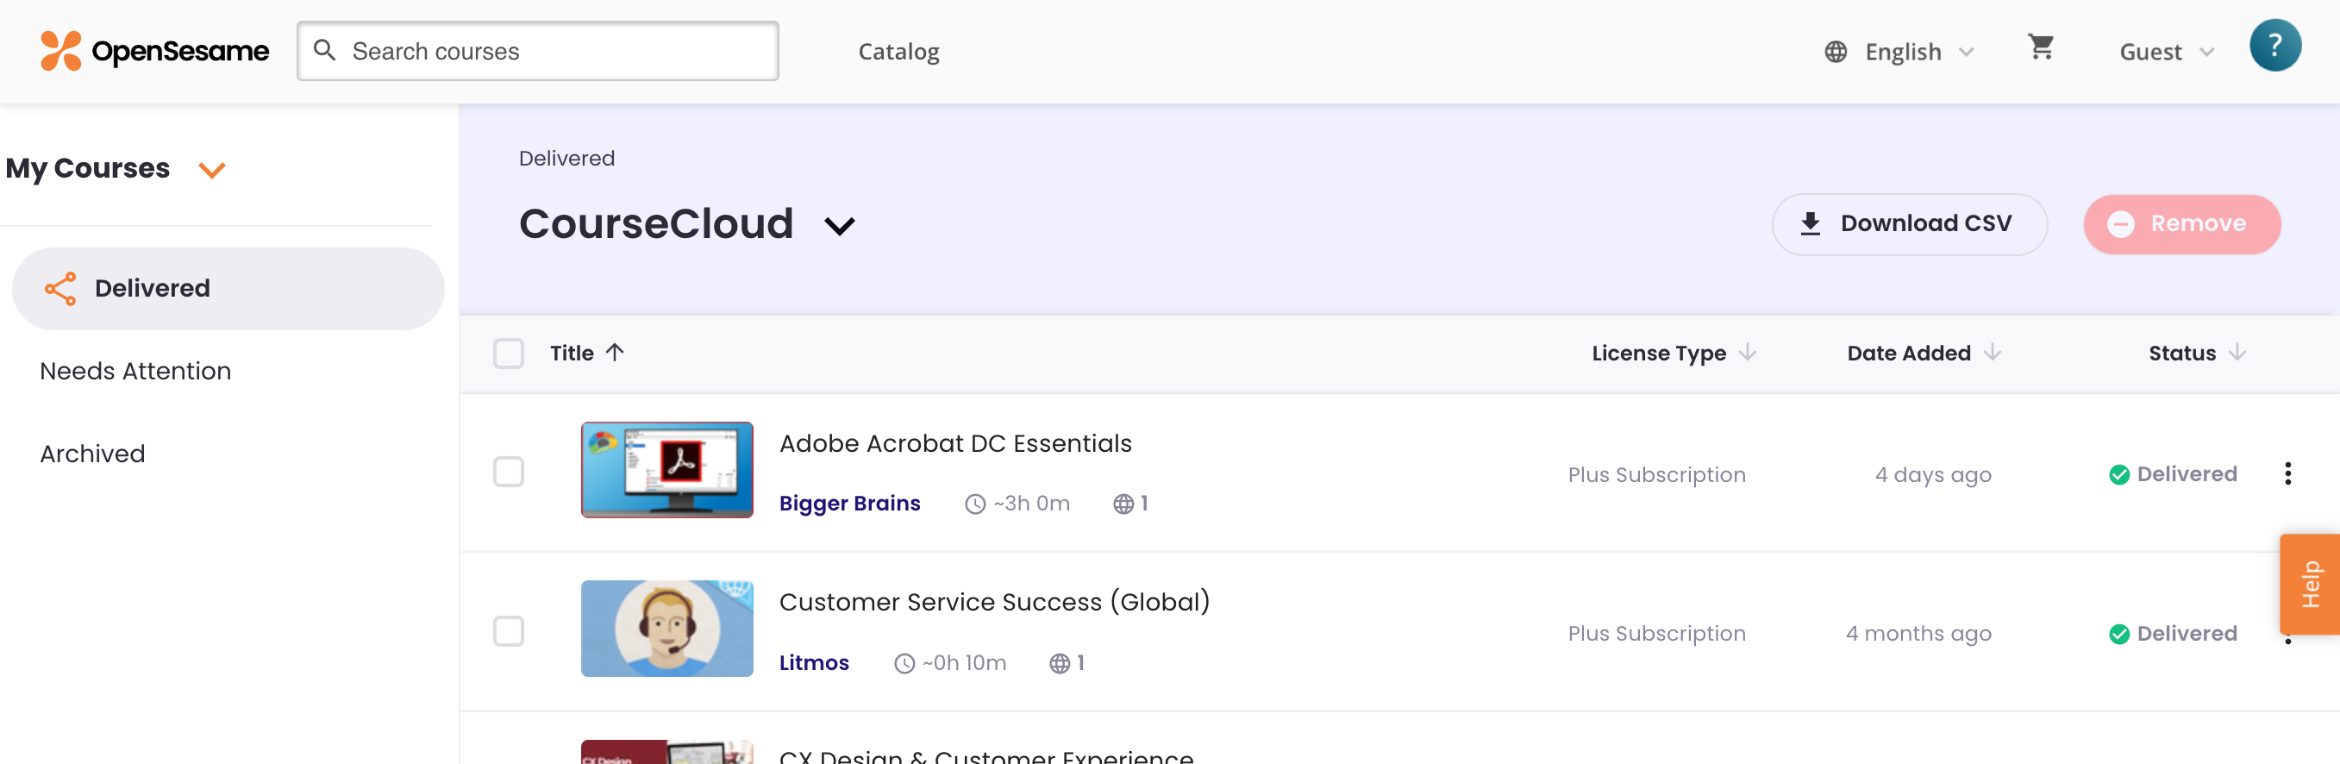Screen dimensions: 2340x764
Task: Select the Delivered sidebar item
Action: coord(228,289)
